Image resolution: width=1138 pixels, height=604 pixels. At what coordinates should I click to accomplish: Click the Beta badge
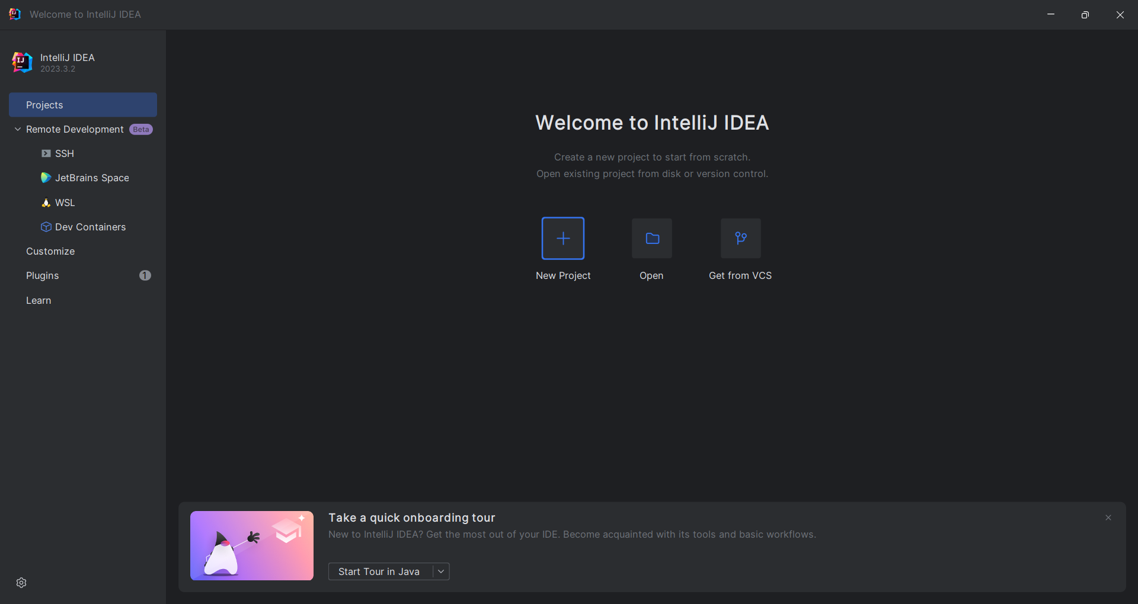click(x=141, y=129)
